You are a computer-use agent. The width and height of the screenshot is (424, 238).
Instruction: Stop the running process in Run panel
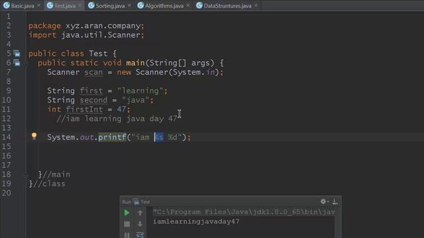(127, 224)
